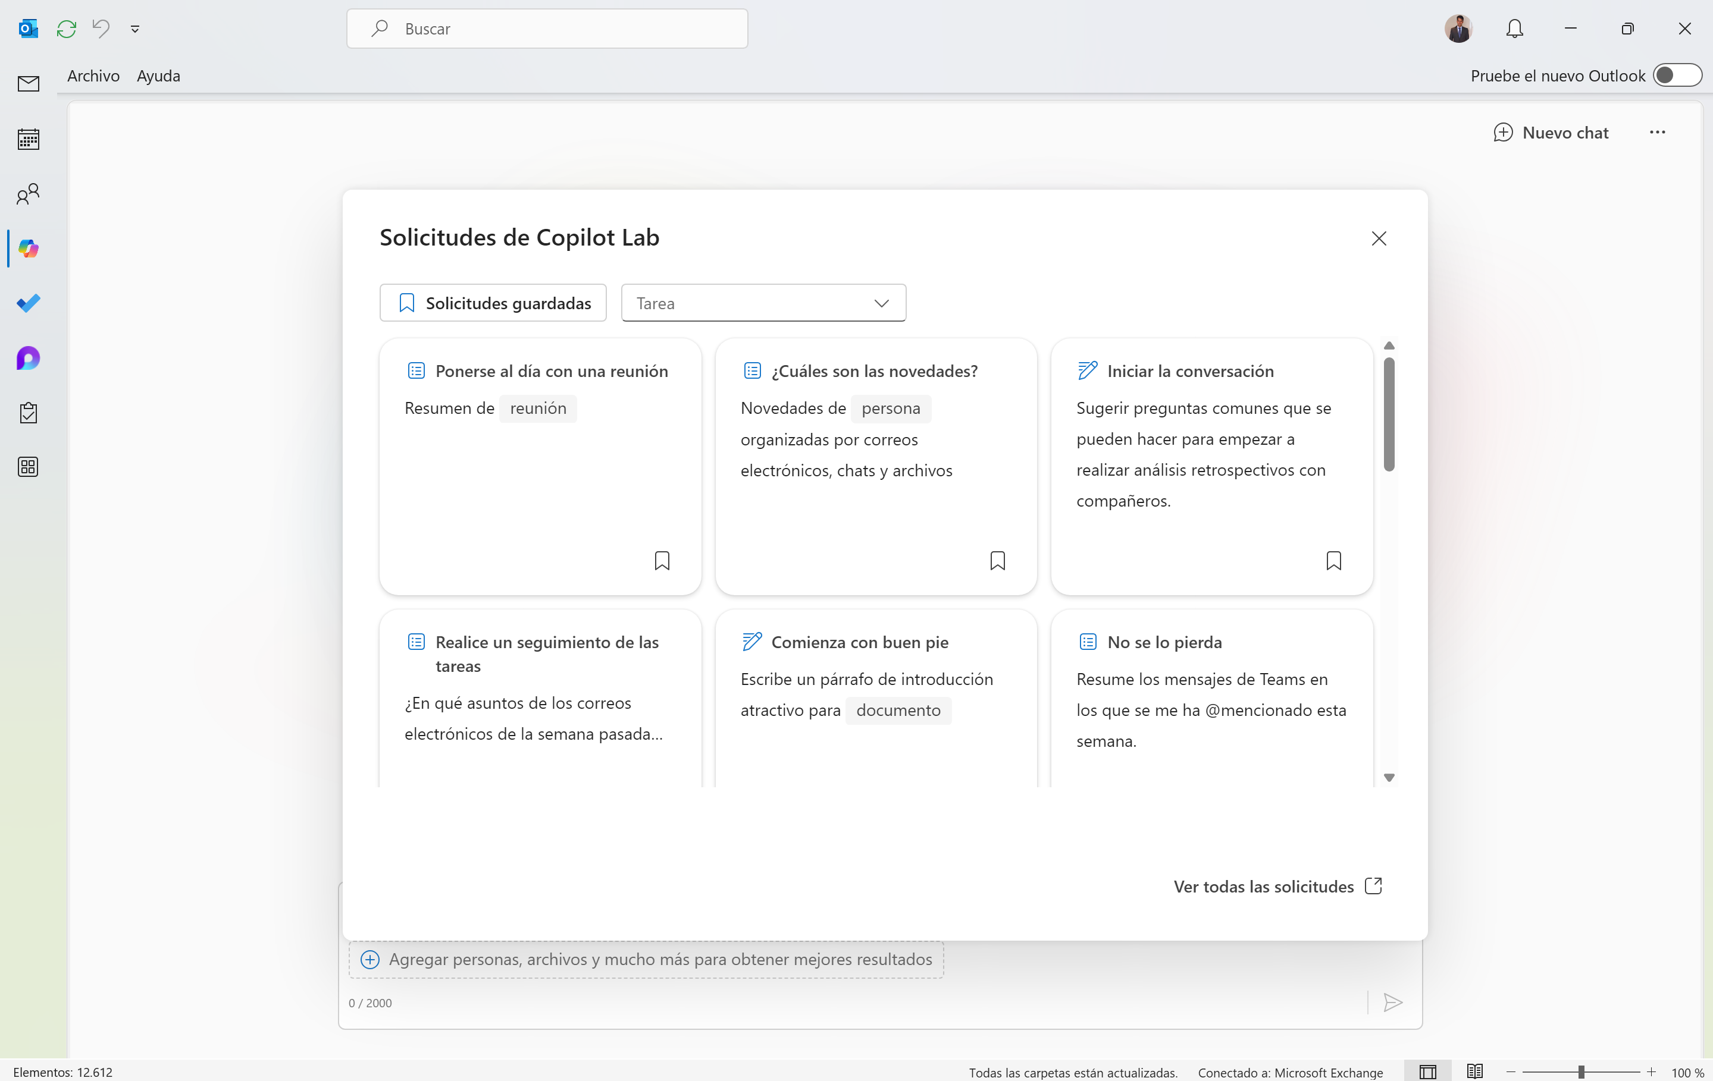
Task: Show Solicitudes guardadas
Action: click(493, 303)
